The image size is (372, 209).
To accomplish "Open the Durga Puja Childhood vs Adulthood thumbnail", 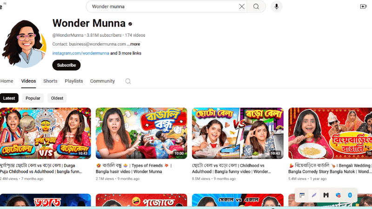I will (x=45, y=133).
